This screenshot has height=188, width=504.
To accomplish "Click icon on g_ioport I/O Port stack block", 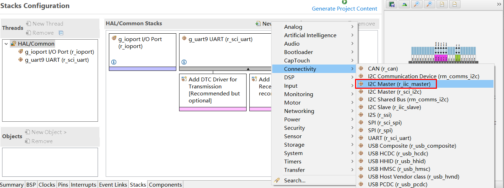I will 114,39.
